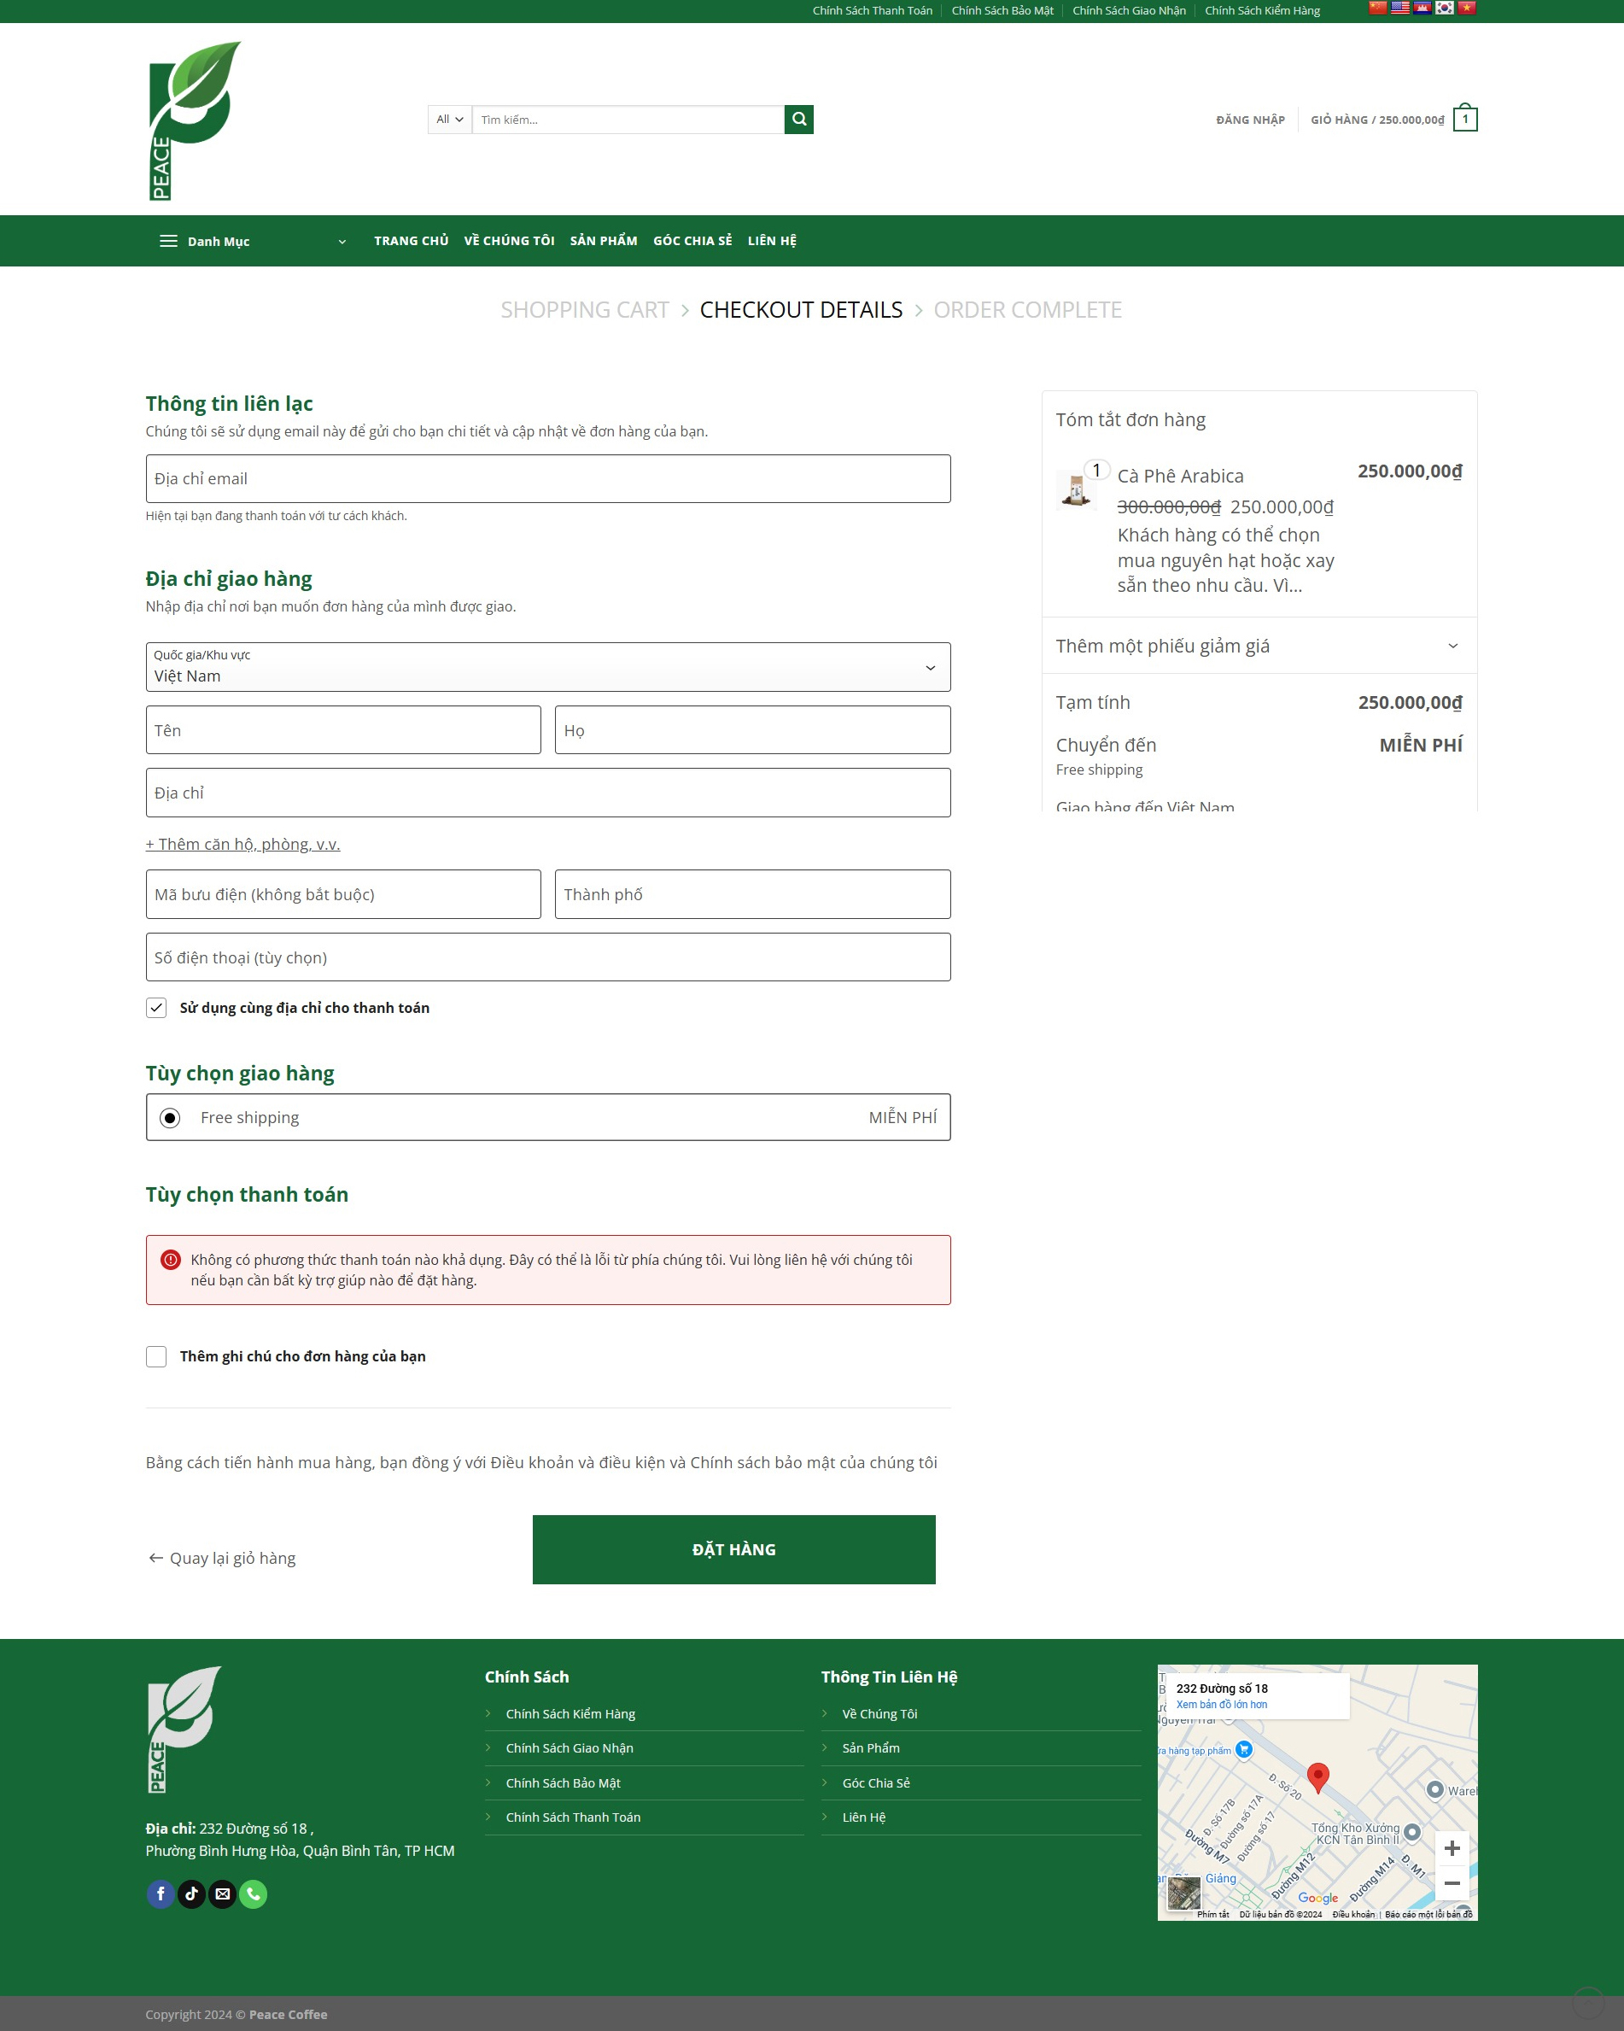Open Chính Sách Thanh Toán in top bar
The width and height of the screenshot is (1624, 2031).
pyautogui.click(x=873, y=10)
